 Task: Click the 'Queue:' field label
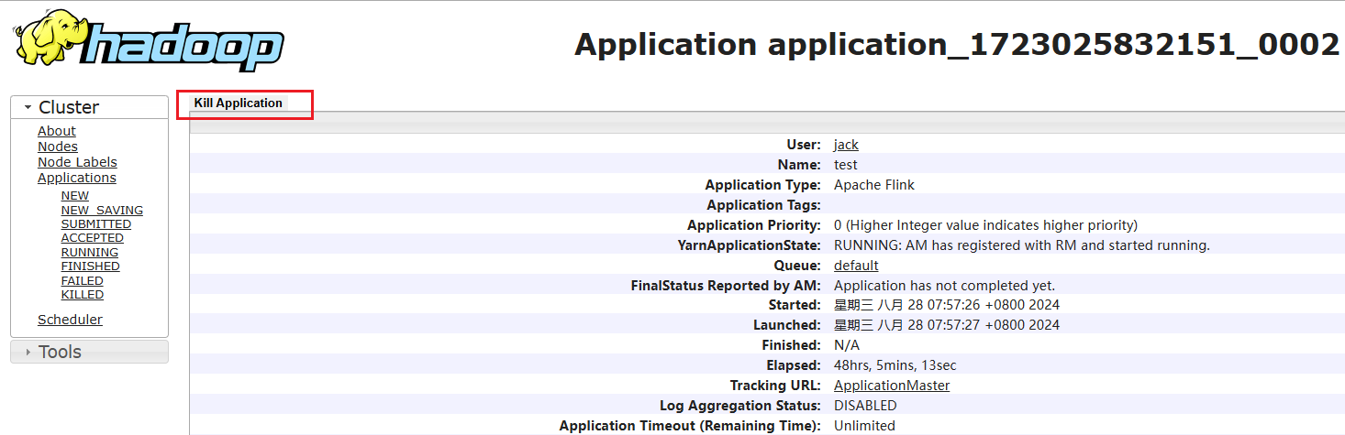pos(797,266)
